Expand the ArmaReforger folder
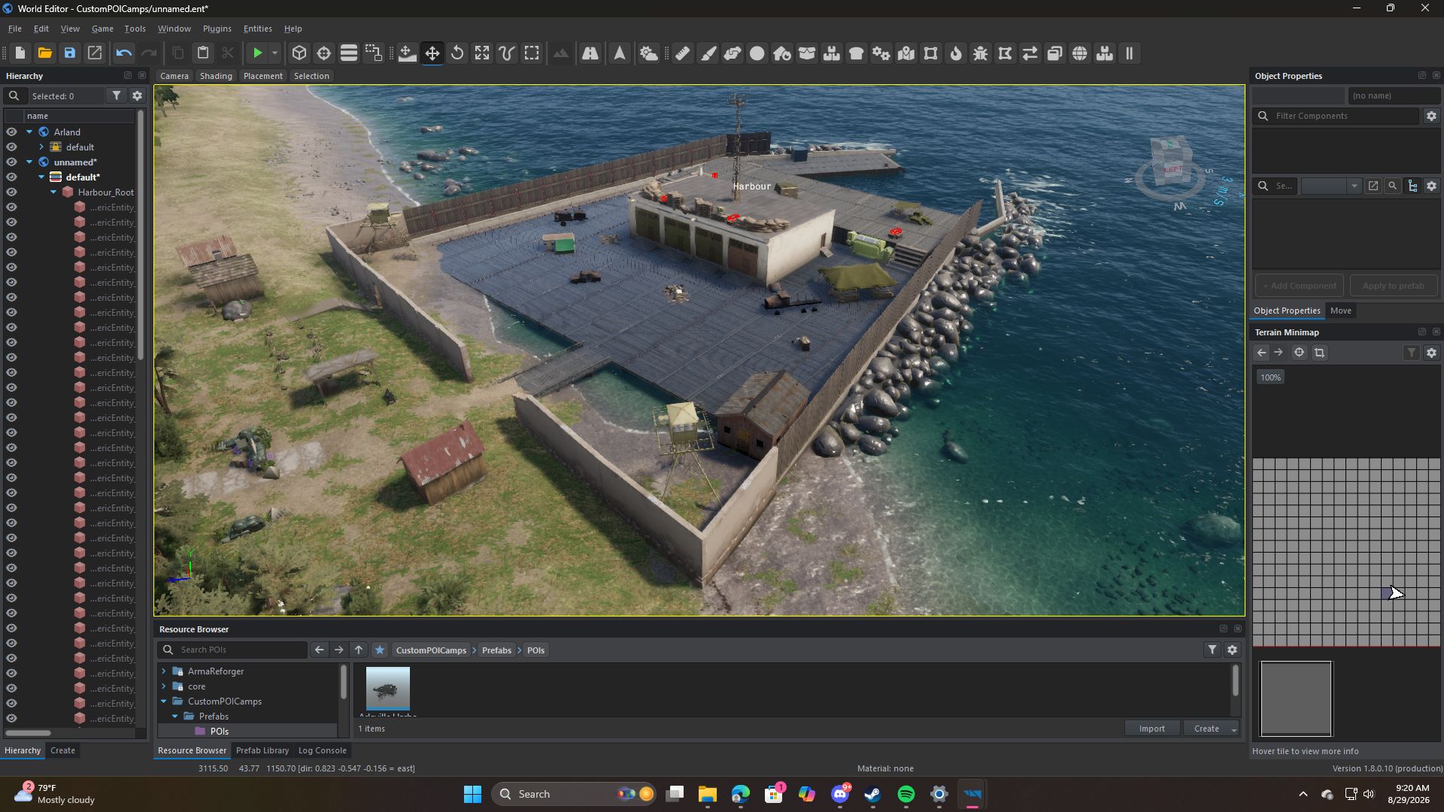1444x812 pixels. coord(164,671)
